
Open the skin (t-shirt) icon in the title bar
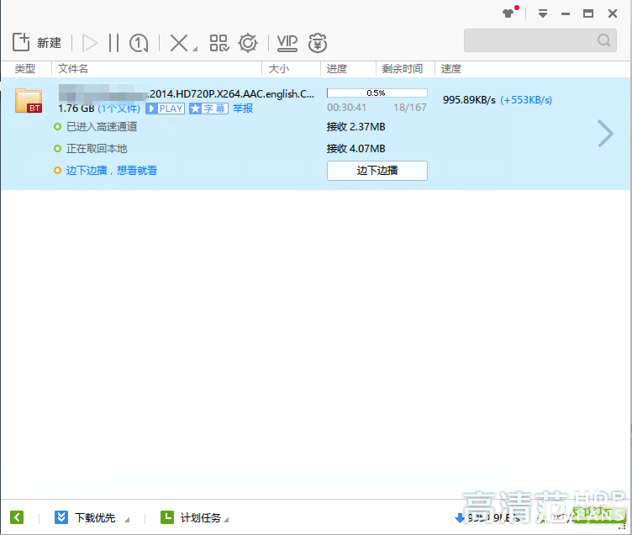tap(508, 13)
